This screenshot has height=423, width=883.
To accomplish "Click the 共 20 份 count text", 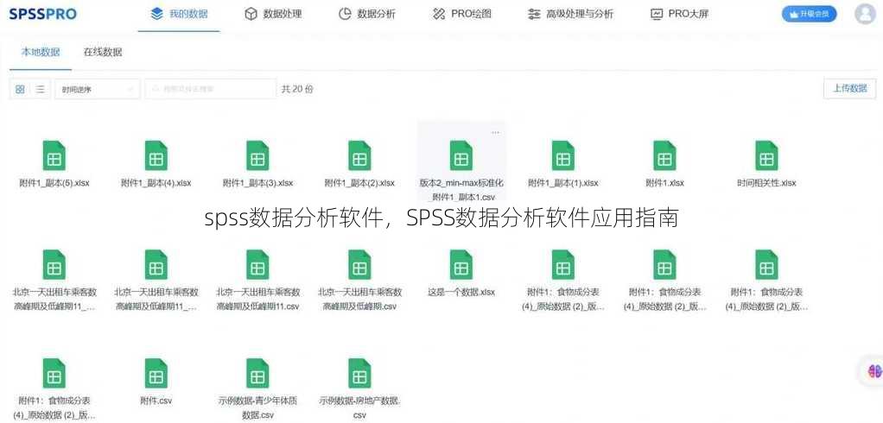I will point(296,89).
